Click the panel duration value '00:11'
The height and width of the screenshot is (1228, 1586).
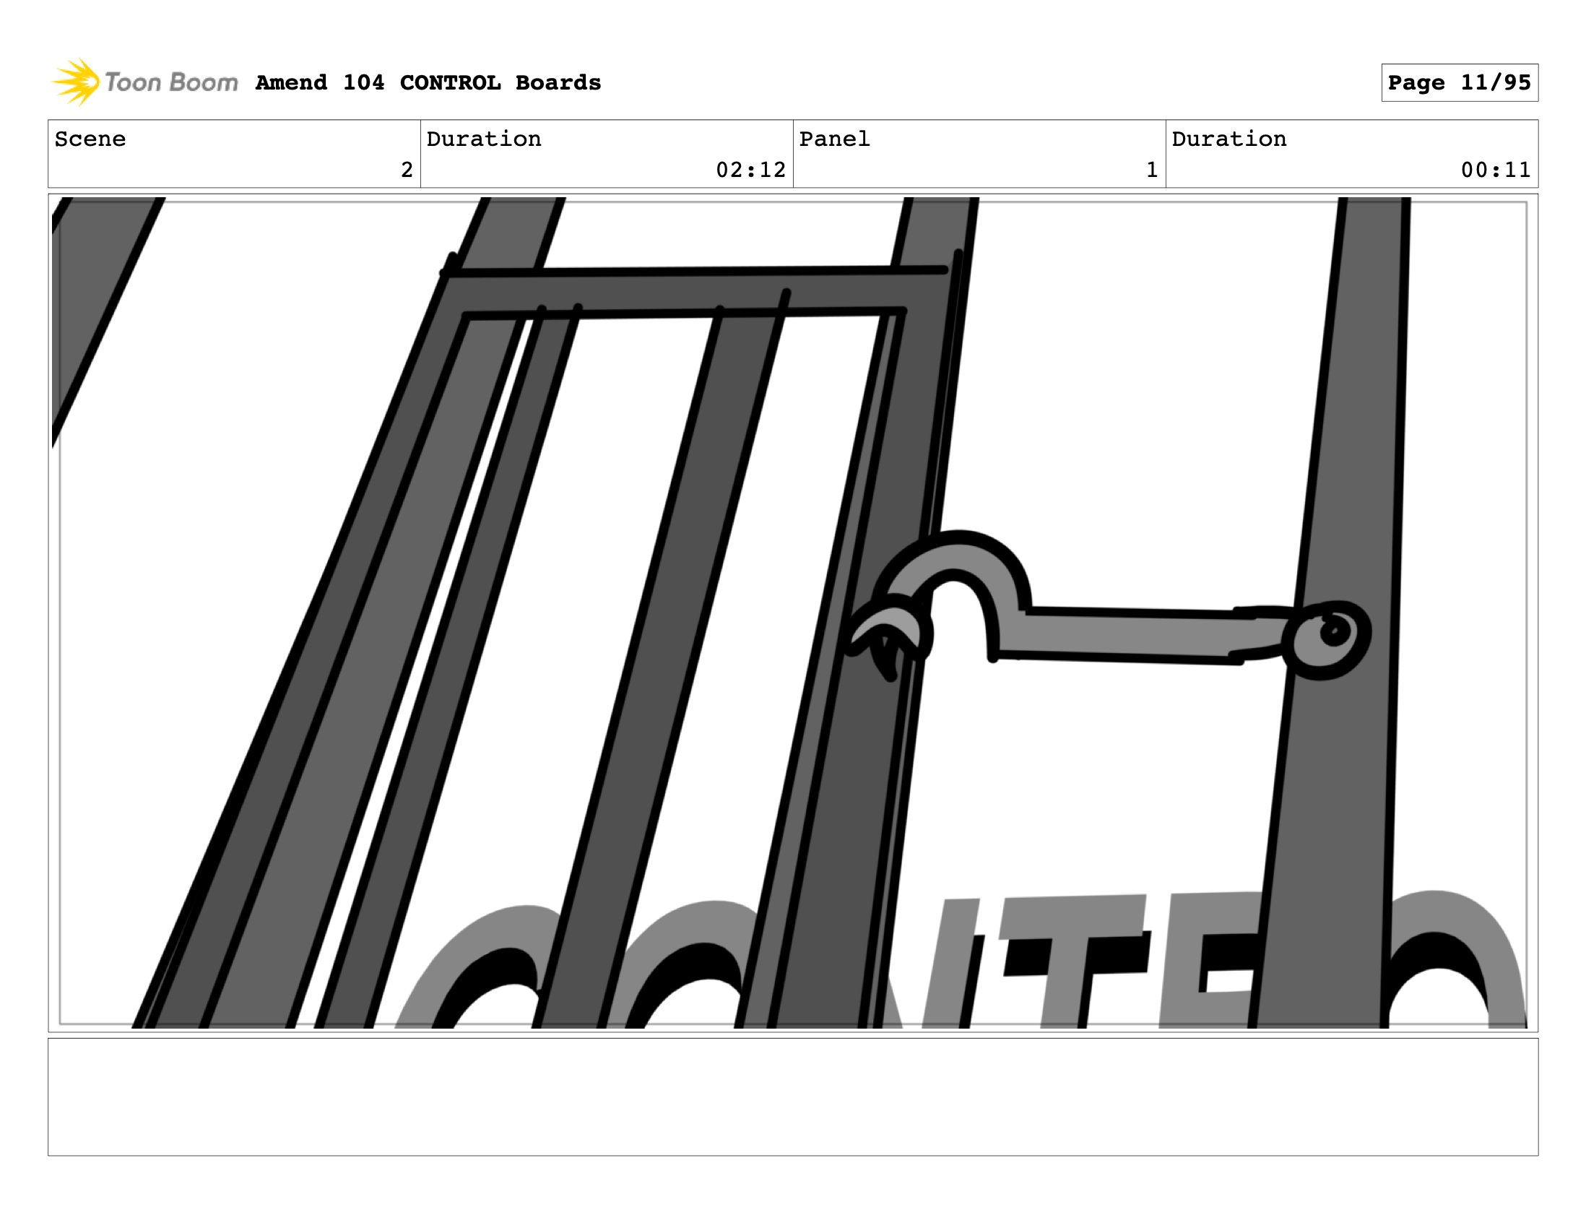tap(1496, 170)
